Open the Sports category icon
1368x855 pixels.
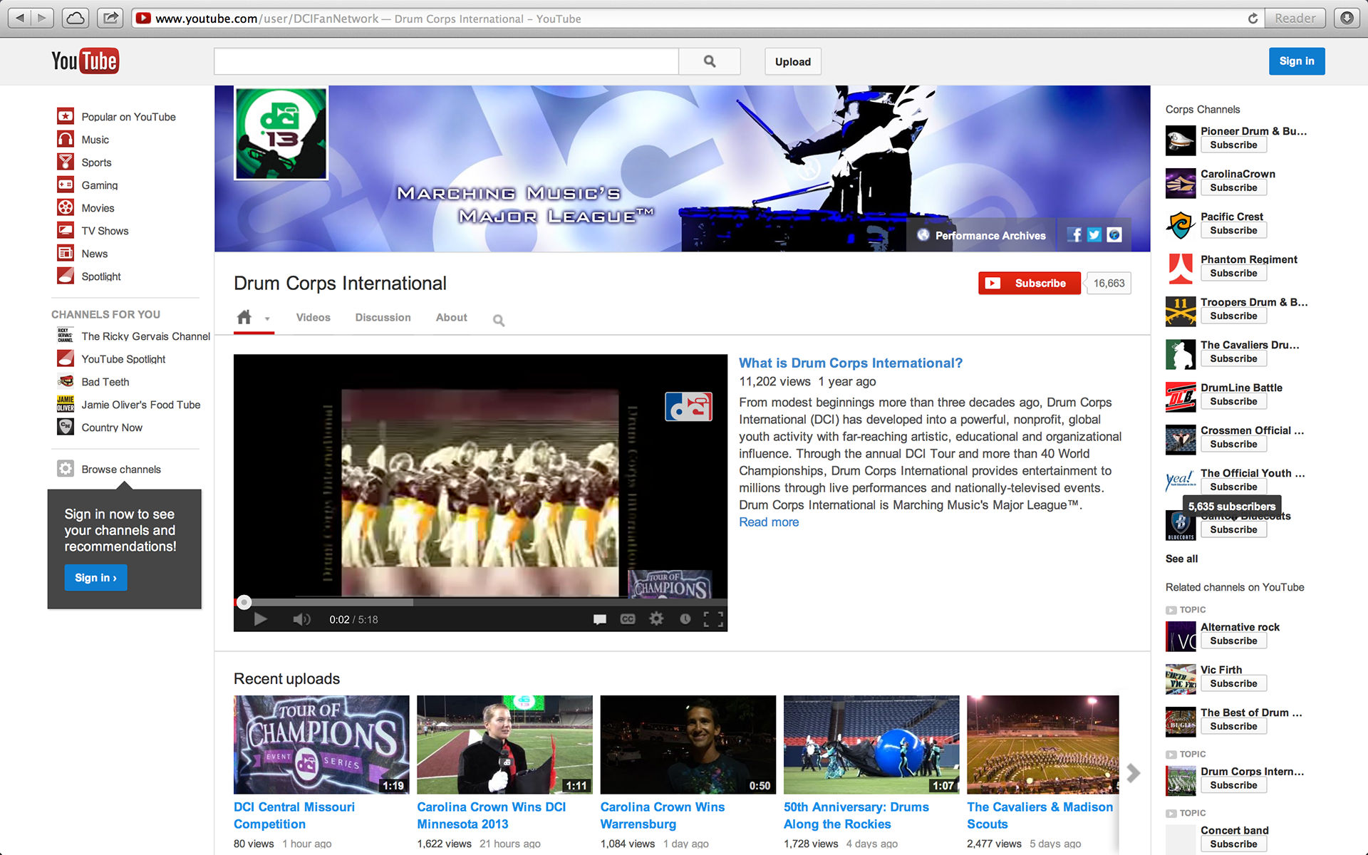tap(66, 162)
